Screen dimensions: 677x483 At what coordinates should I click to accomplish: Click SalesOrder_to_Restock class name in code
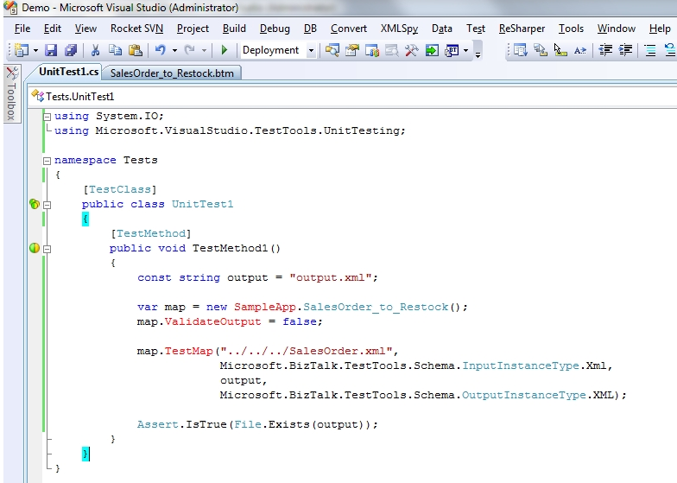[376, 307]
